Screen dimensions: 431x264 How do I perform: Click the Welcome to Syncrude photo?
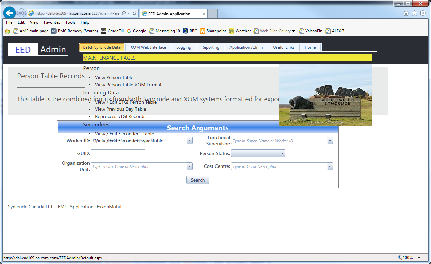point(325,95)
